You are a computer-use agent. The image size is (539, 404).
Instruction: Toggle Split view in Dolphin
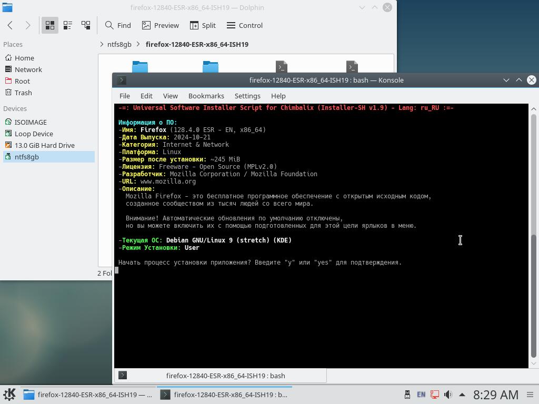coord(203,25)
